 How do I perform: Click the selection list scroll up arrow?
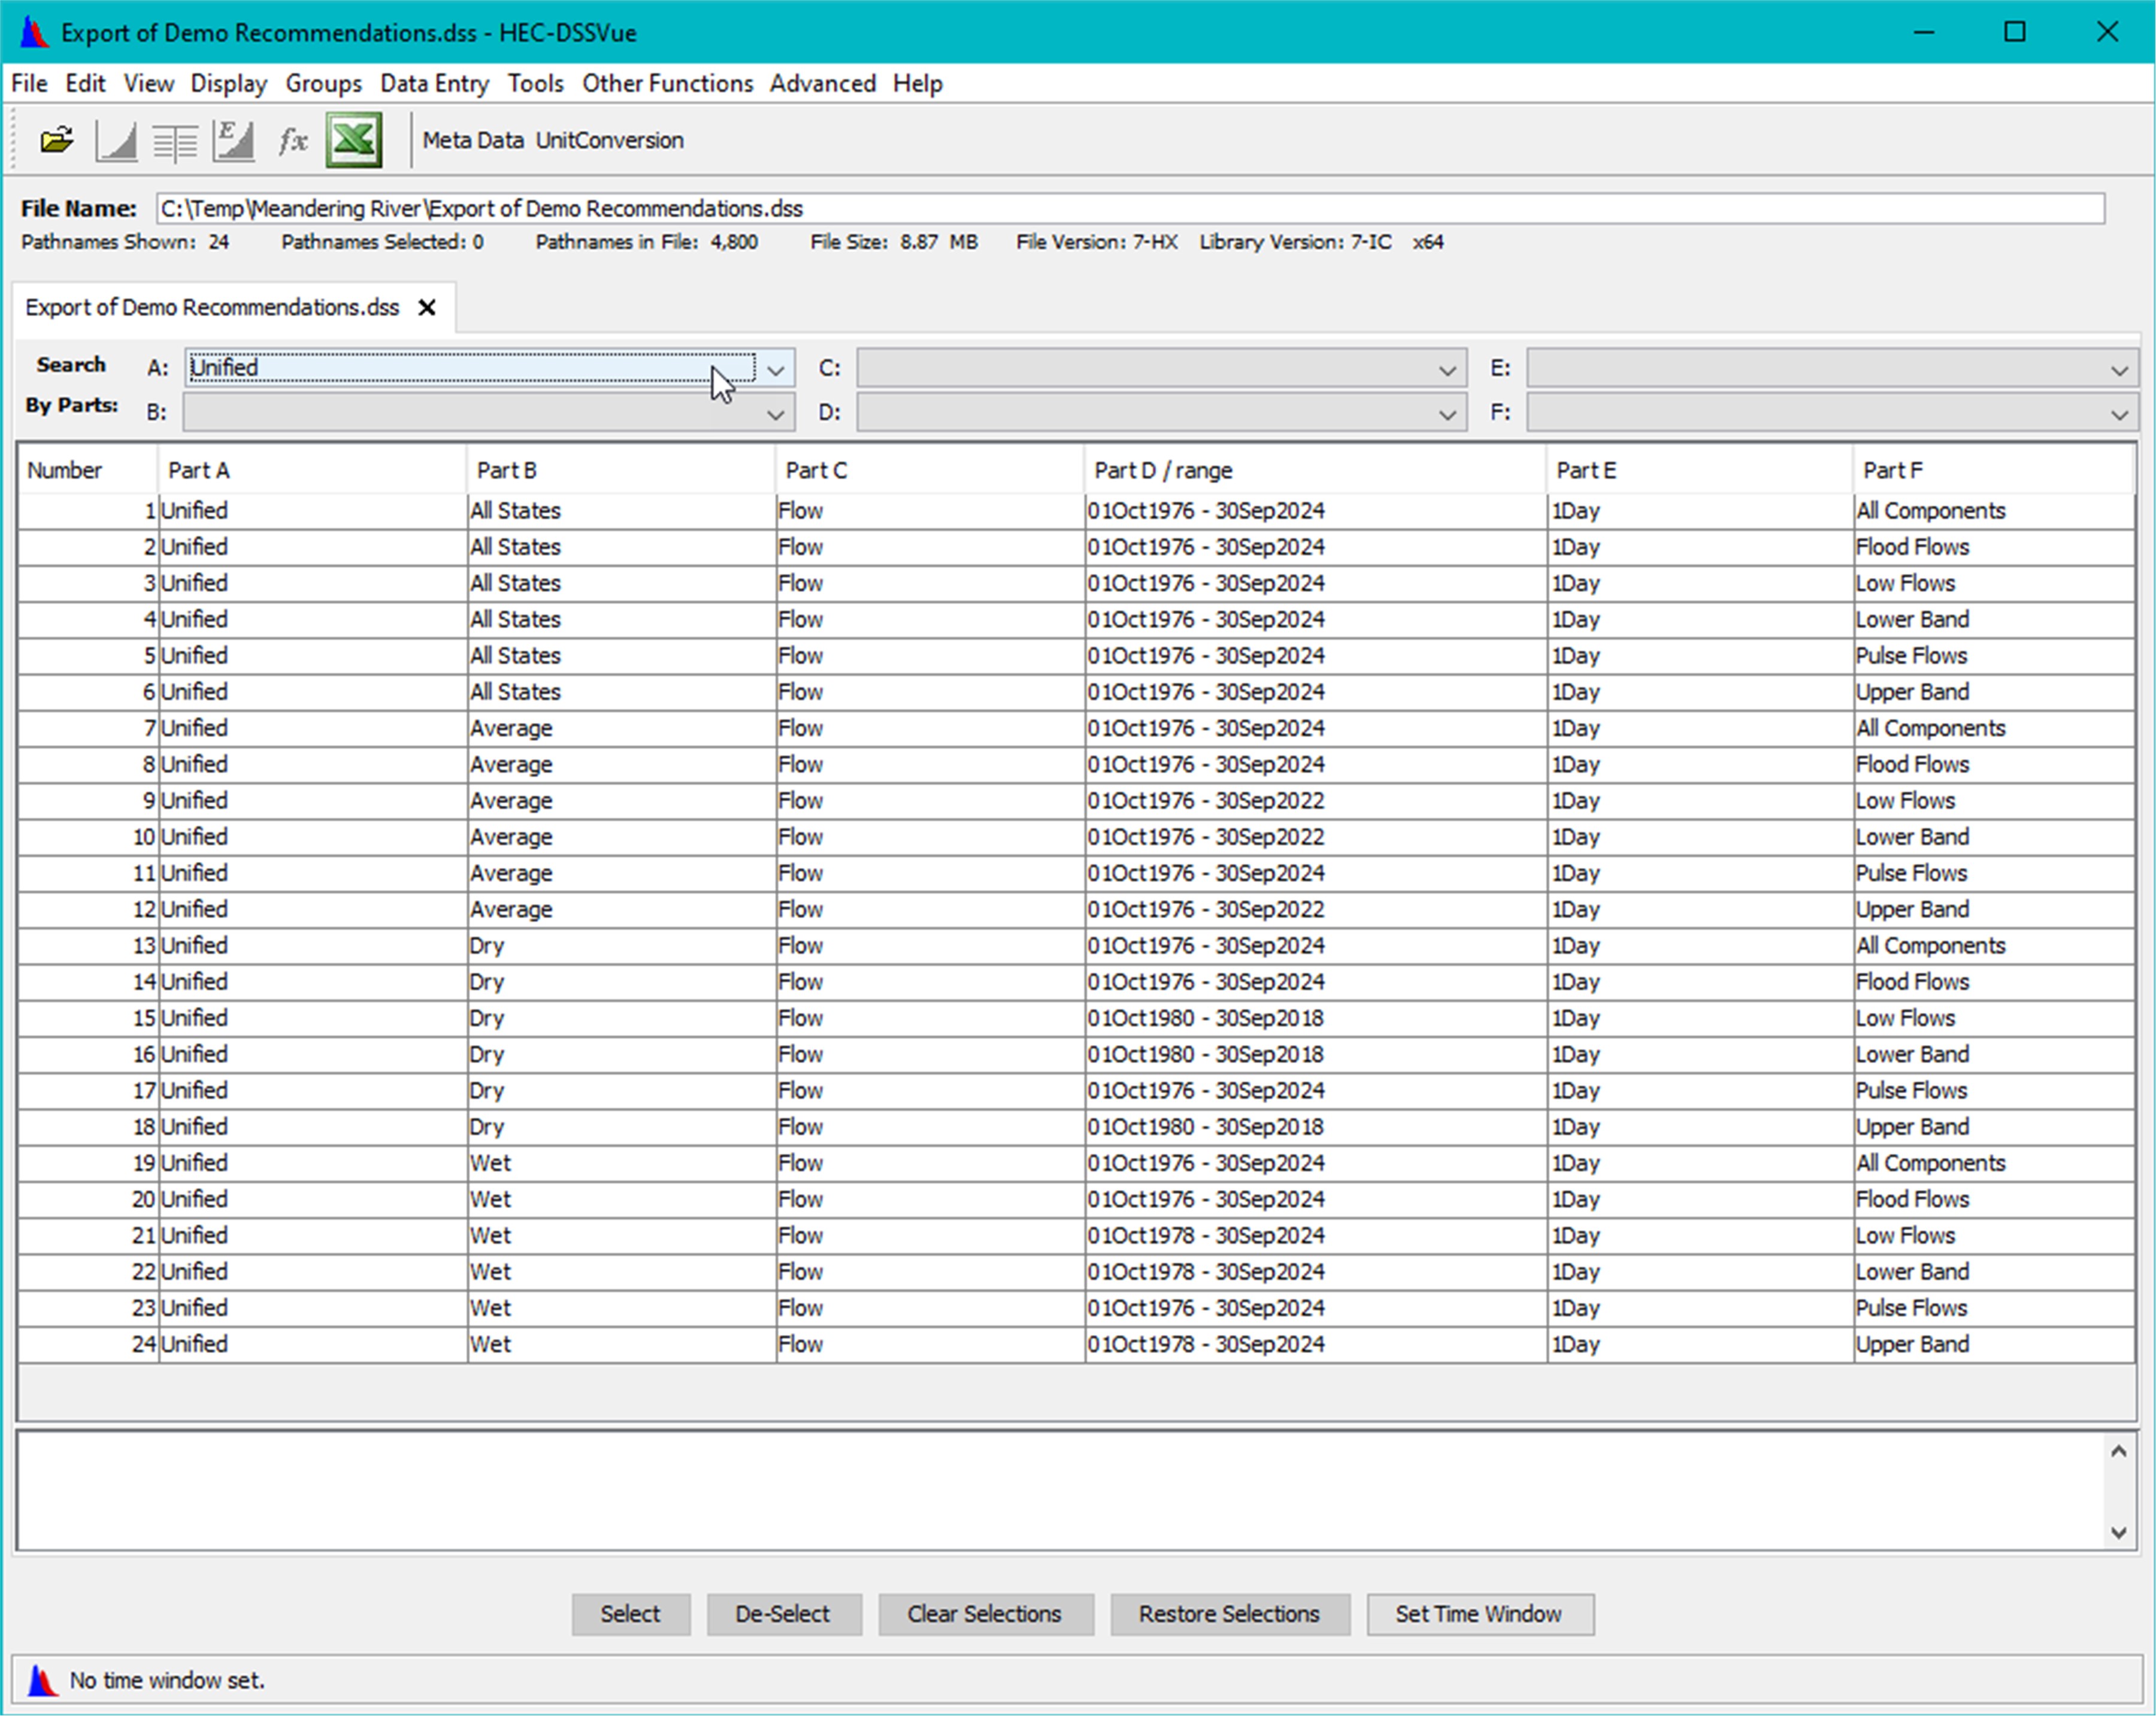pyautogui.click(x=2118, y=1451)
